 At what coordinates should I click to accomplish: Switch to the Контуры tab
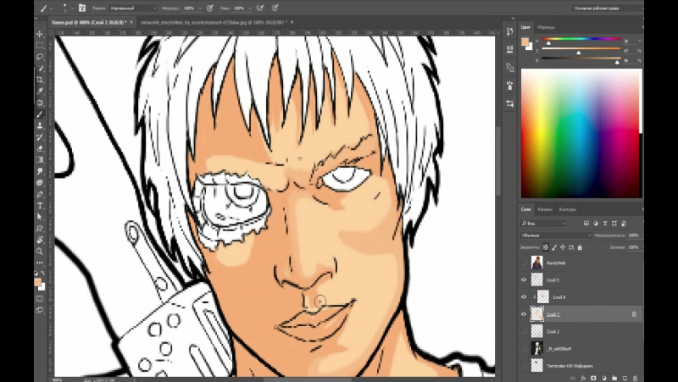[x=567, y=209]
